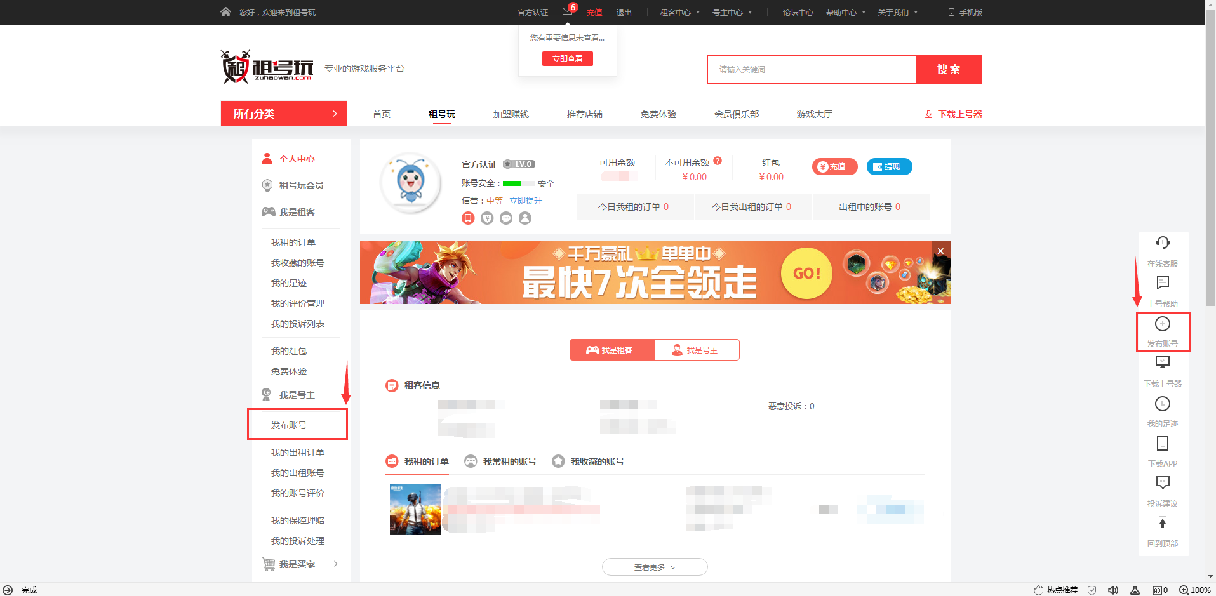Viewport: 1216px width, 596px height.
Task: Click 热点推荐 in the status bar
Action: pyautogui.click(x=1056, y=590)
